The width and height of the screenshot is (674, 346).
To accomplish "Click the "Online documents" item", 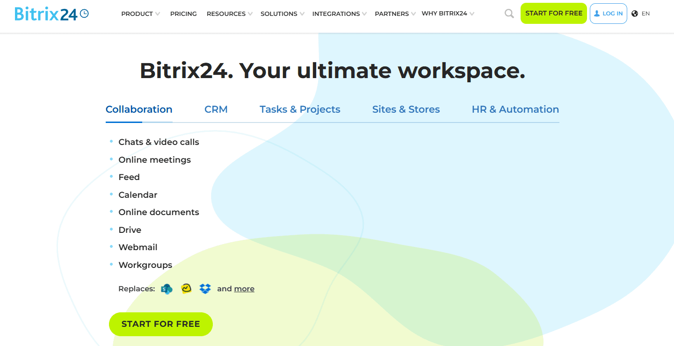I will click(x=159, y=212).
